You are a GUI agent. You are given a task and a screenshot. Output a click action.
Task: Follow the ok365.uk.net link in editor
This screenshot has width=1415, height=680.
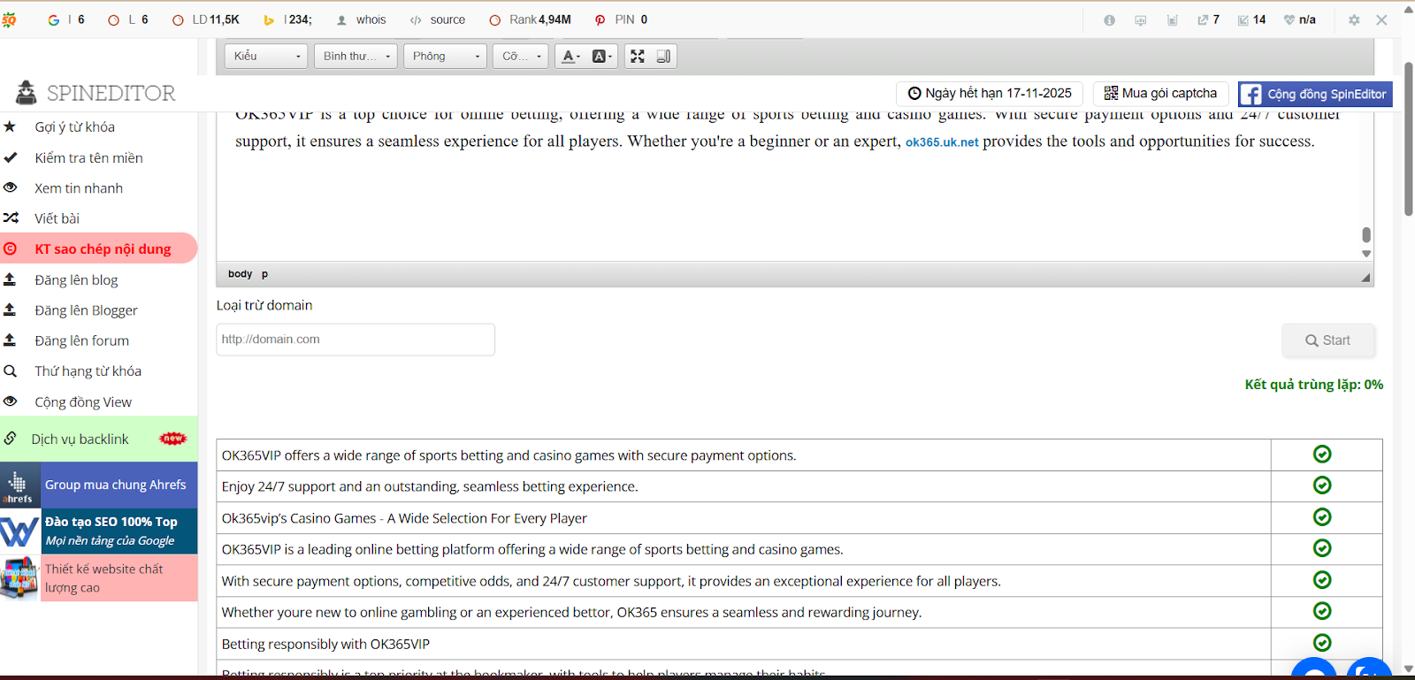942,142
